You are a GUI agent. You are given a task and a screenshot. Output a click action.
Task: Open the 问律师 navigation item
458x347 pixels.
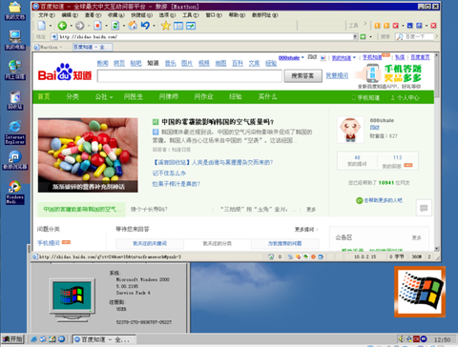[169, 97]
